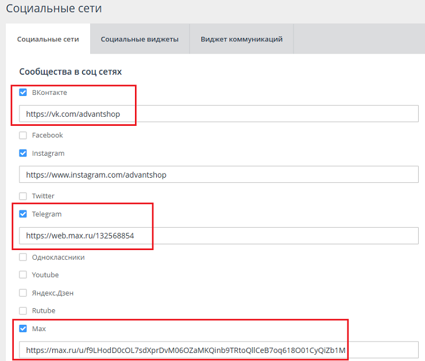Image resolution: width=425 pixels, height=361 pixels.
Task: Enable the Одноклассники checkbox
Action: (x=23, y=258)
